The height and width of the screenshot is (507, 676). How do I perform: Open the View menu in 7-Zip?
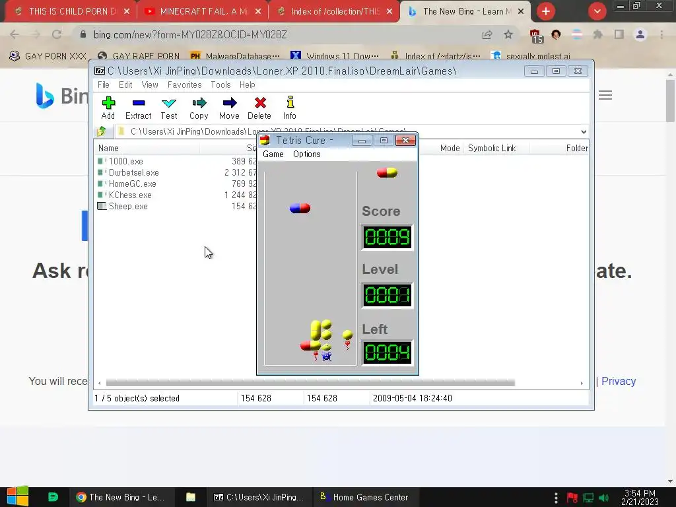150,84
